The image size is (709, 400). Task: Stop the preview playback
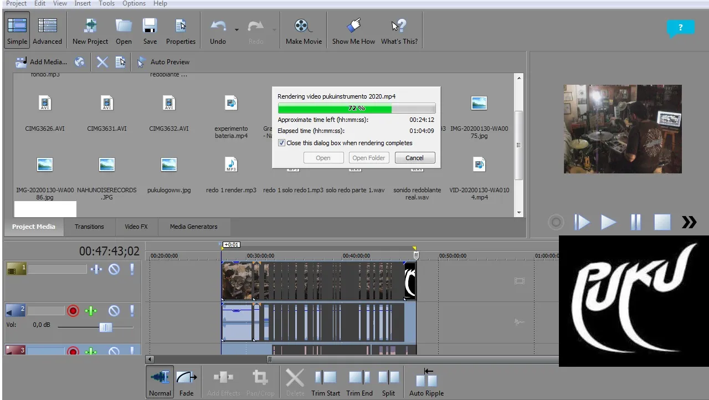click(662, 222)
